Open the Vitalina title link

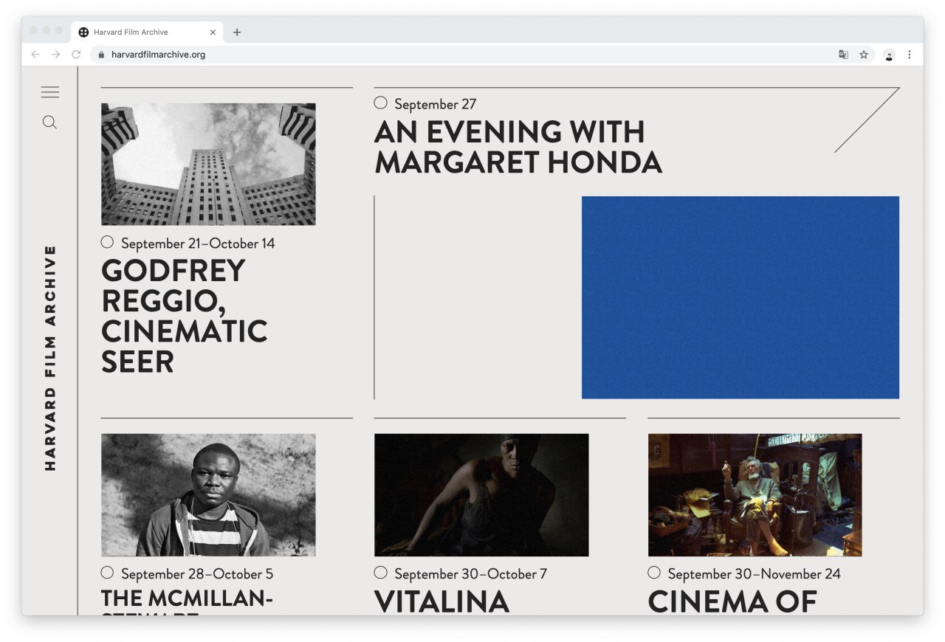[441, 601]
